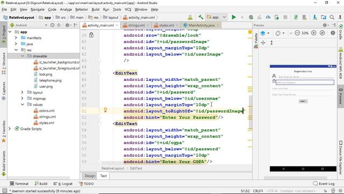Click the lock gutter icon on line 39

[x=91, y=35]
